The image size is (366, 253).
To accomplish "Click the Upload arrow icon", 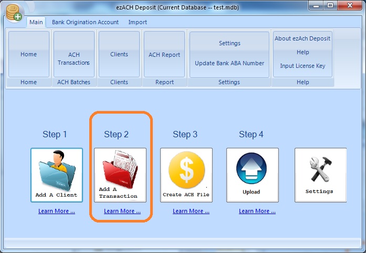I will click(252, 175).
